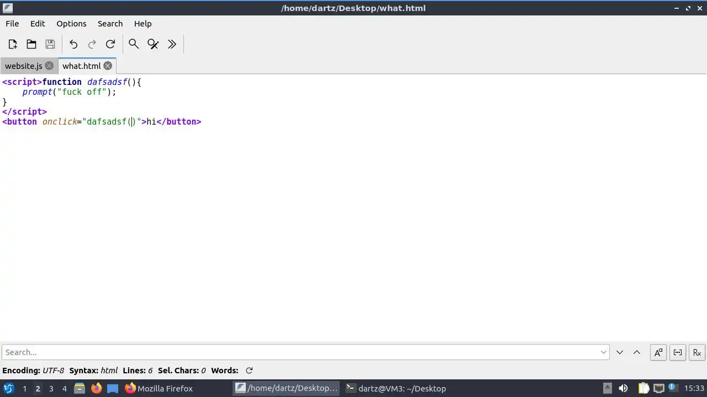Image resolution: width=707 pixels, height=397 pixels.
Task: Expand the search history dropdown
Action: pos(604,352)
